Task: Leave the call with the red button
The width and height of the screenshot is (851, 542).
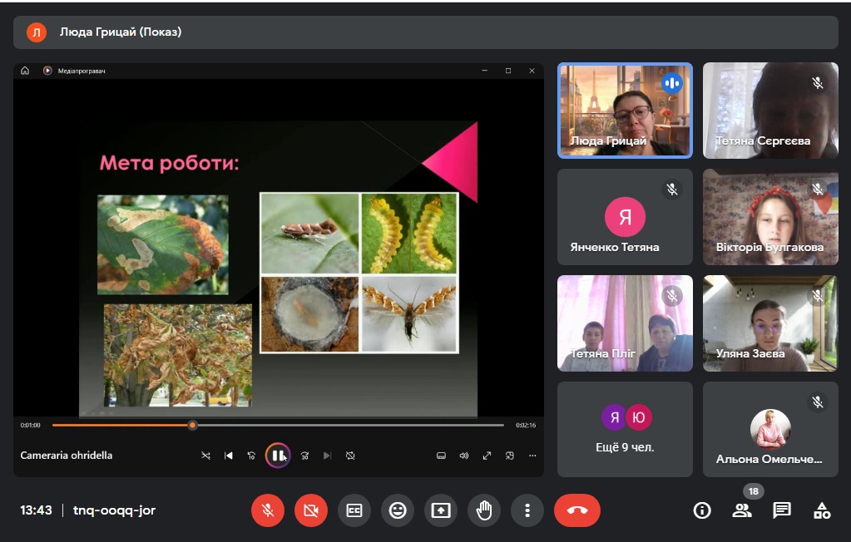Action: click(x=576, y=510)
